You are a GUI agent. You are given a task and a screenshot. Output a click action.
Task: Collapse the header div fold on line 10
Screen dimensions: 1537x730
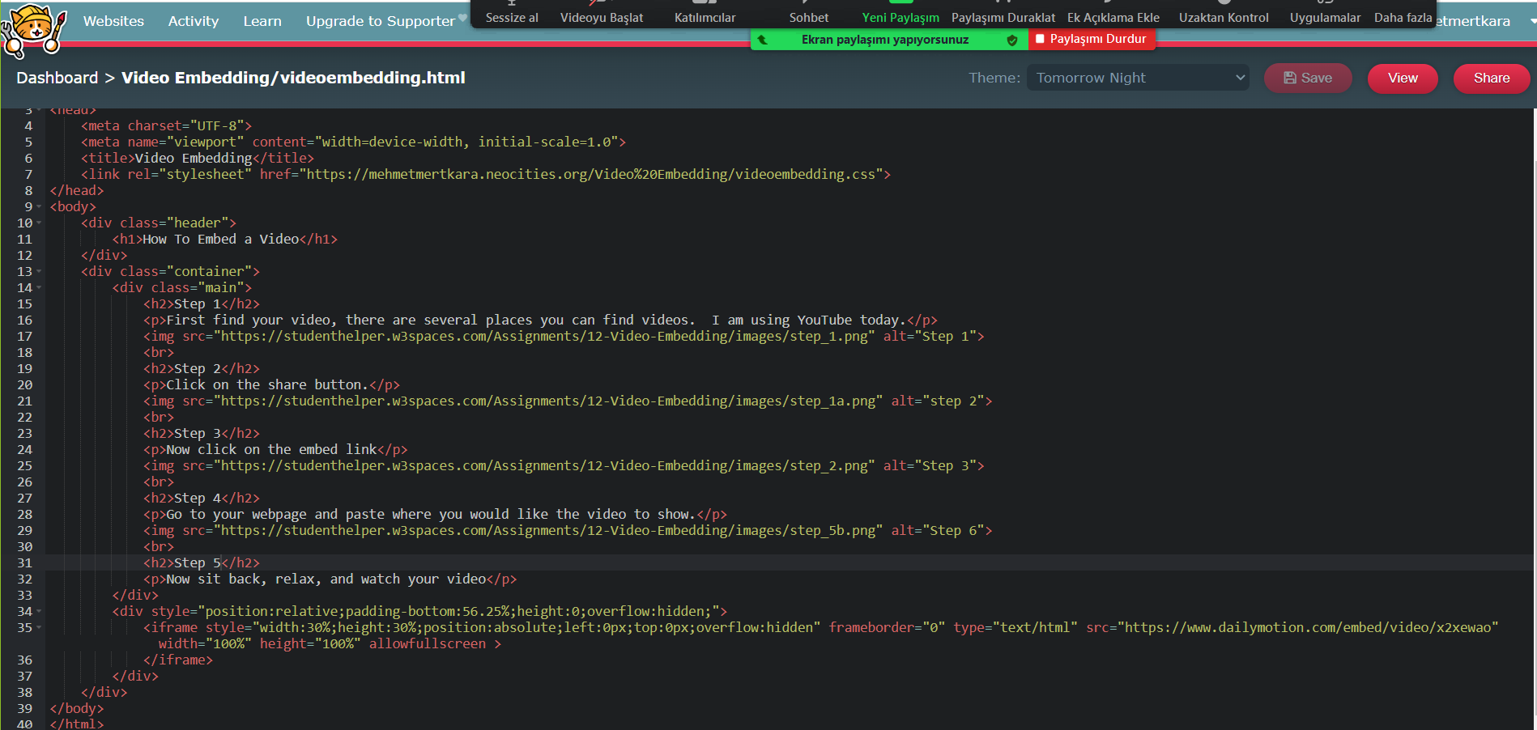coord(39,223)
